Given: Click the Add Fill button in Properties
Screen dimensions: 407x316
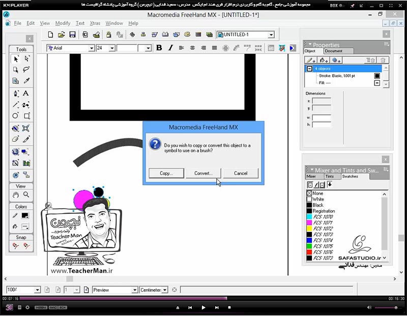Looking at the screenshot, I should pyautogui.click(x=323, y=60).
